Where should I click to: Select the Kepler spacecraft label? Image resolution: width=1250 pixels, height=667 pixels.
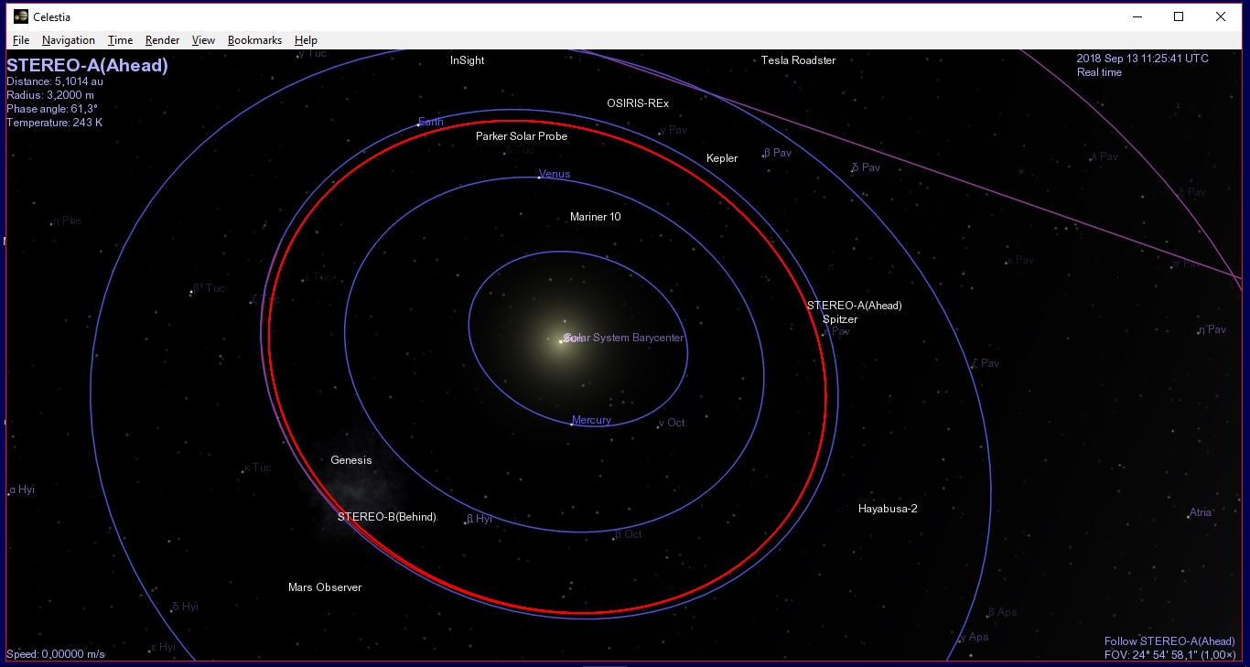pos(722,158)
